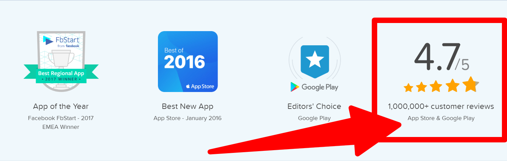Click App Store - January 2016 caption

coord(188,118)
